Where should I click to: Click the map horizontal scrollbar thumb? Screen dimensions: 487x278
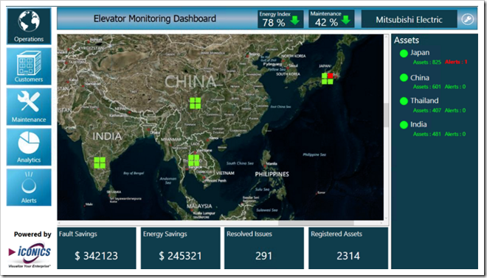[x=316, y=223]
